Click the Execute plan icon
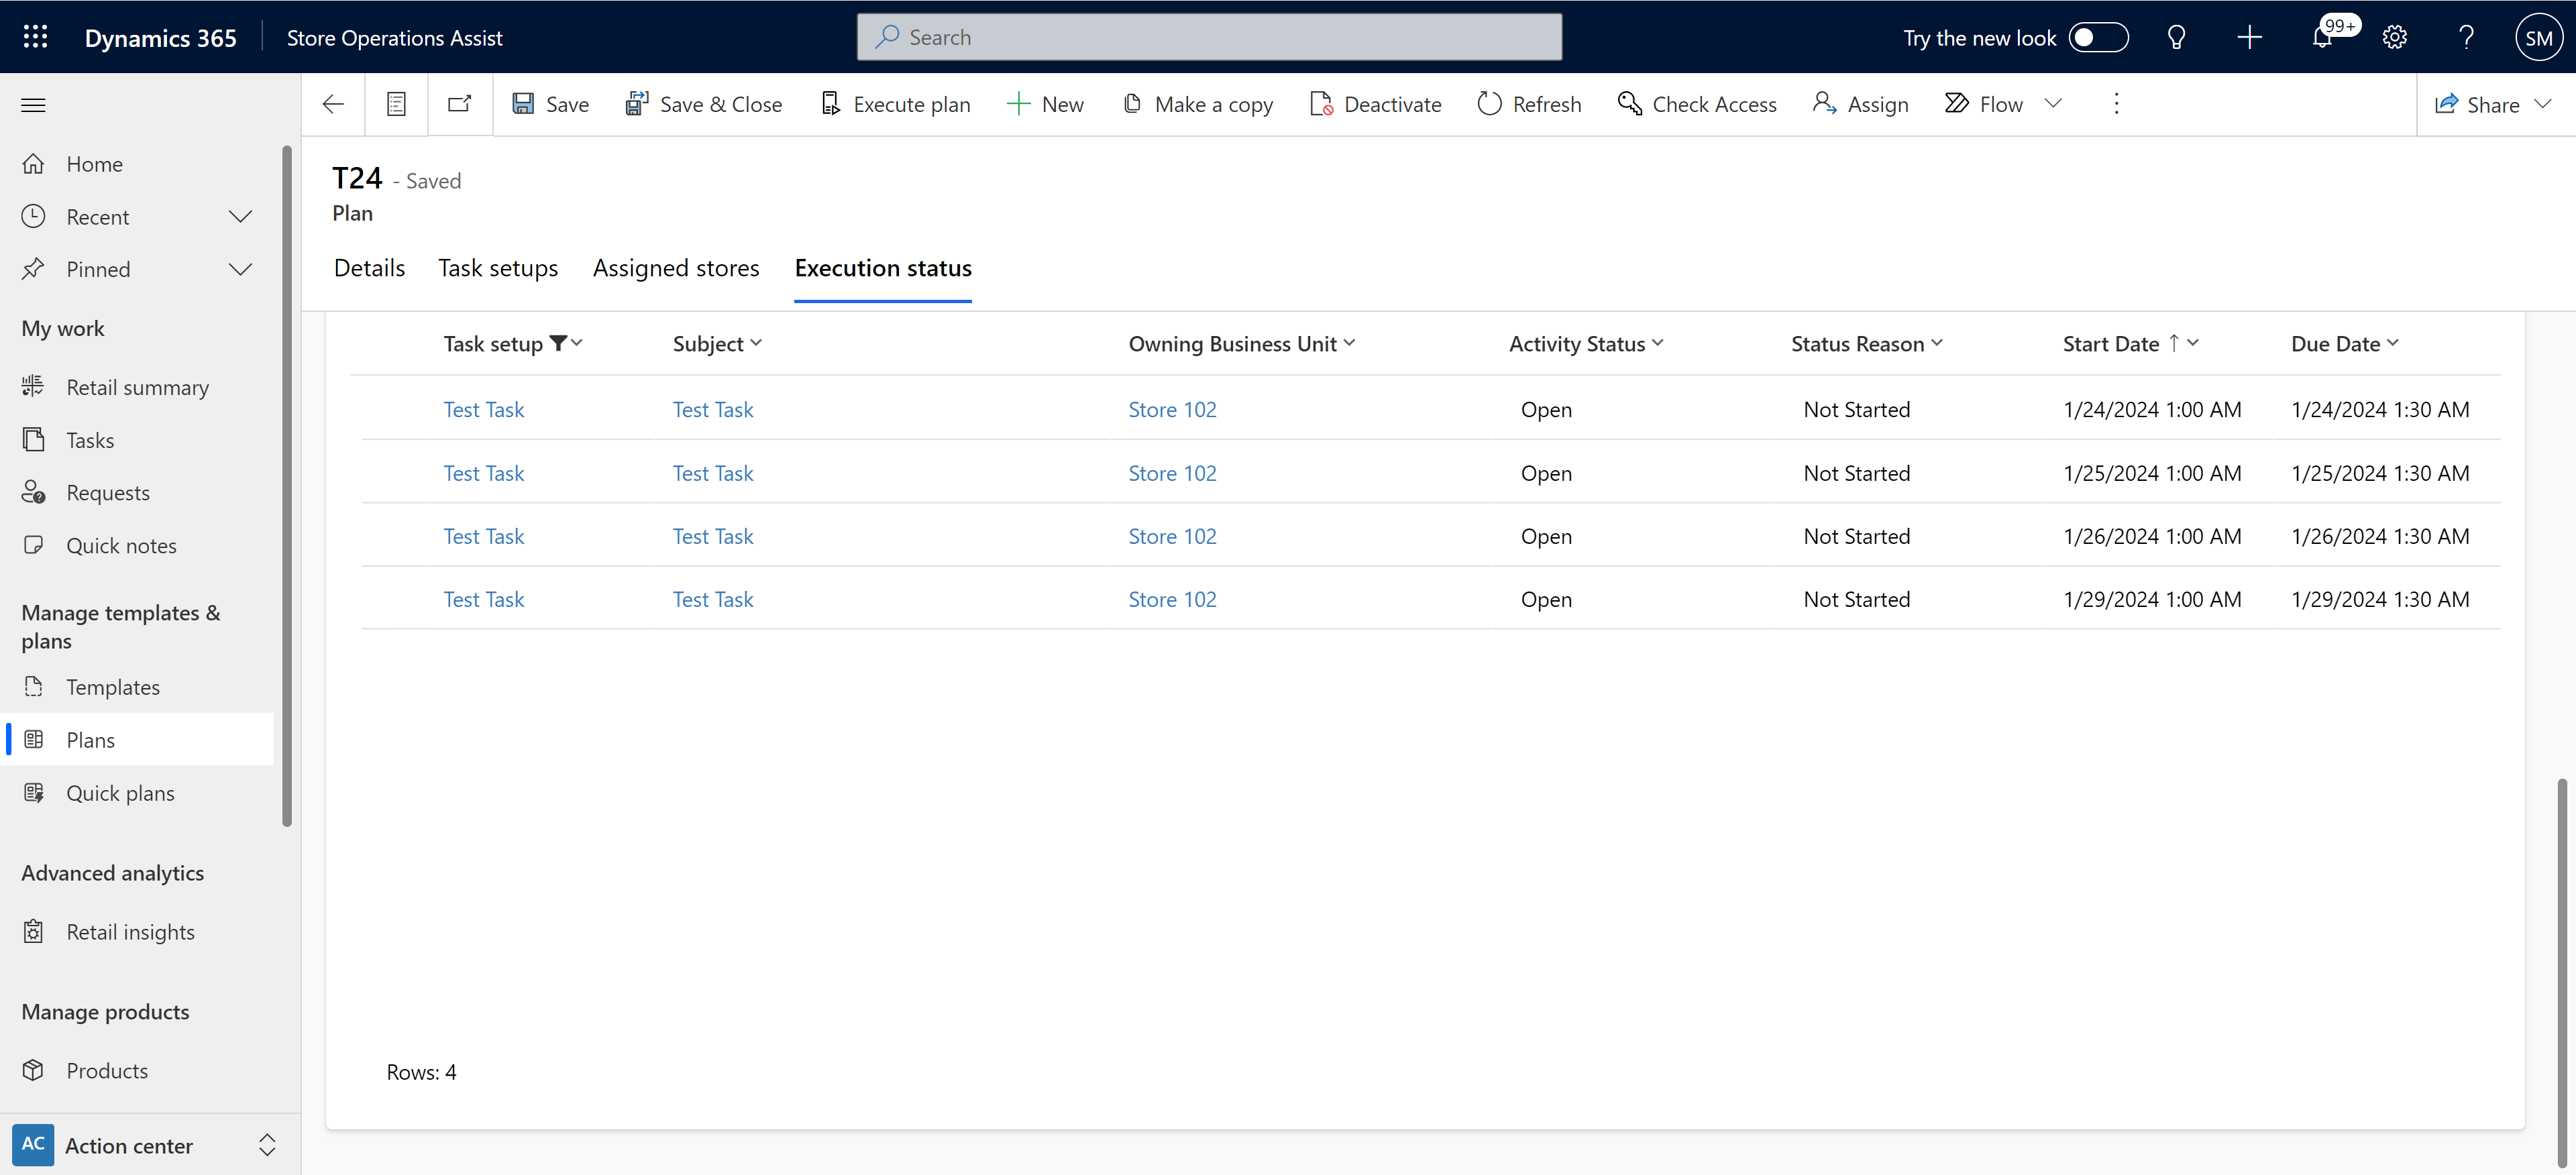Viewport: 2576px width, 1175px height. point(831,103)
